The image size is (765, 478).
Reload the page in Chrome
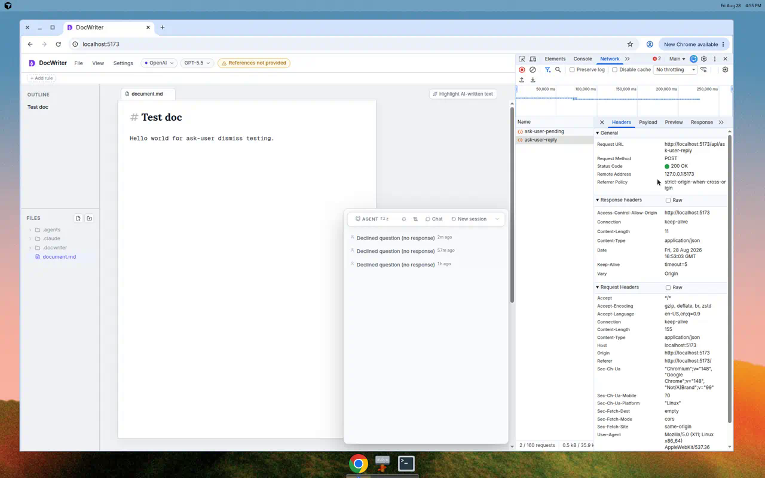click(x=58, y=44)
